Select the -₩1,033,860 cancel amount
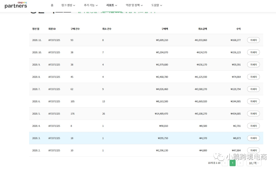 click(x=201, y=40)
